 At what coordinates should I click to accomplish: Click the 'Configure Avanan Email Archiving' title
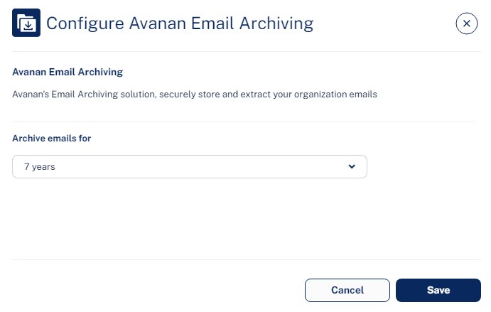tap(180, 23)
